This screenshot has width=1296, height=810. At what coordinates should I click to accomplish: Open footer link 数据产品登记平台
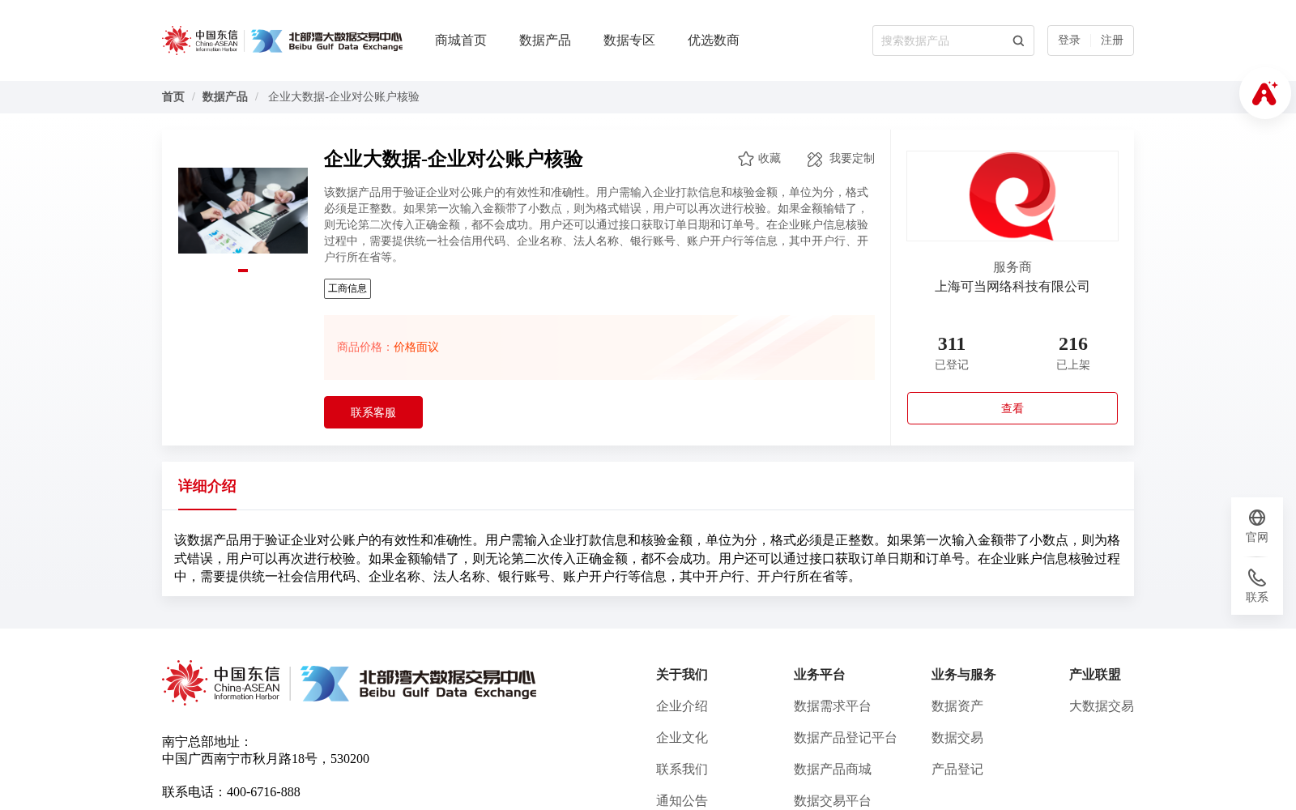(x=846, y=738)
